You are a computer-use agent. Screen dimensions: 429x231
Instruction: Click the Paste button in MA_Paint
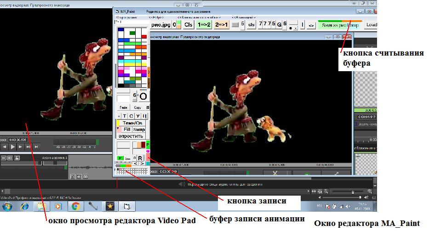[123, 107]
